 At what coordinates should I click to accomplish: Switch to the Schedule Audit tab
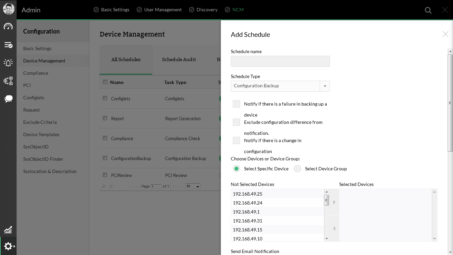[179, 59]
